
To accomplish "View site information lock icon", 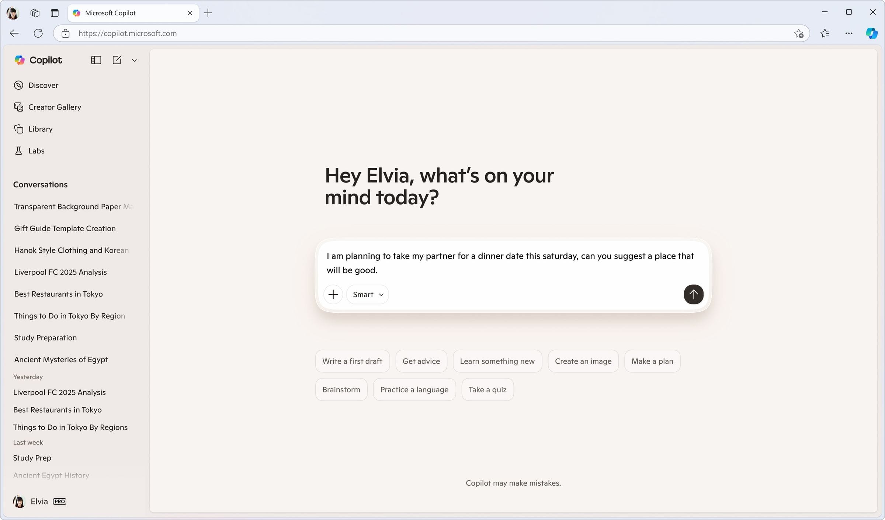I will point(66,33).
